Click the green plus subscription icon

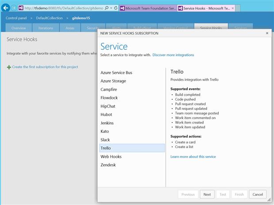(x=9, y=67)
